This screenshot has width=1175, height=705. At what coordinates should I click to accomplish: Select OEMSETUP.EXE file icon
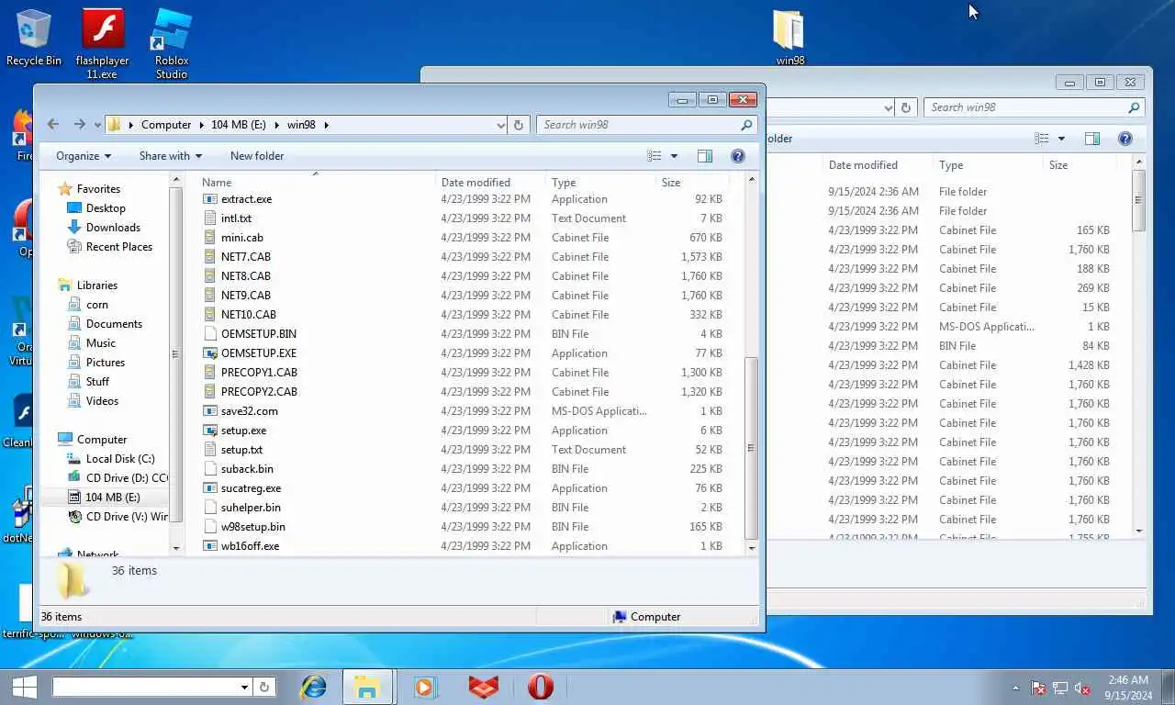[209, 353]
